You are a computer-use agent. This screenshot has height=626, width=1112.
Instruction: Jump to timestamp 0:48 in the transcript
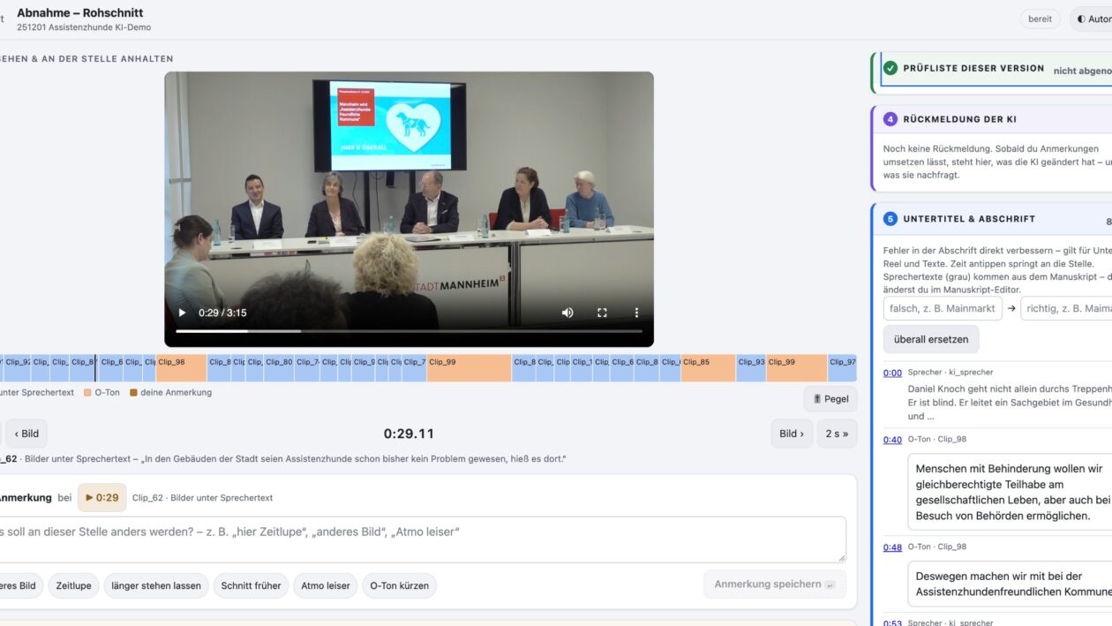[892, 547]
